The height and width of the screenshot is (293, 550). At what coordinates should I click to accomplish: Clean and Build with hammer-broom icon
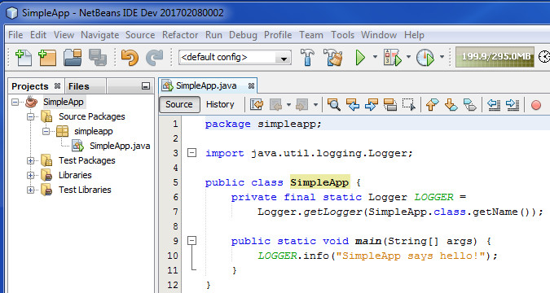[333, 57]
